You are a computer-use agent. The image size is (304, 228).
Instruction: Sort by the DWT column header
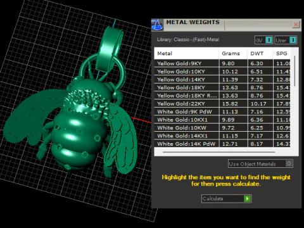[x=260, y=53]
